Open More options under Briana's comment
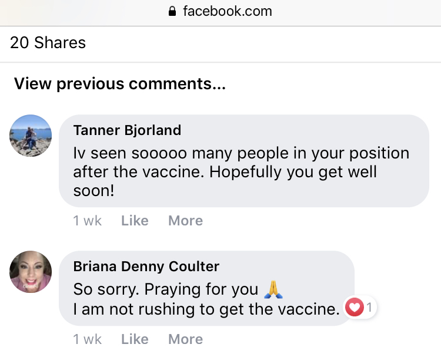441x361 pixels. [185, 339]
